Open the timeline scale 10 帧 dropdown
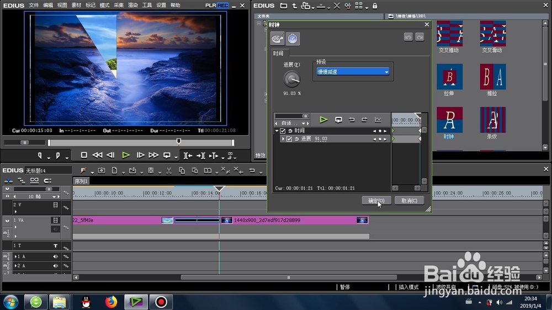The width and height of the screenshot is (552, 310). pyautogui.click(x=54, y=197)
